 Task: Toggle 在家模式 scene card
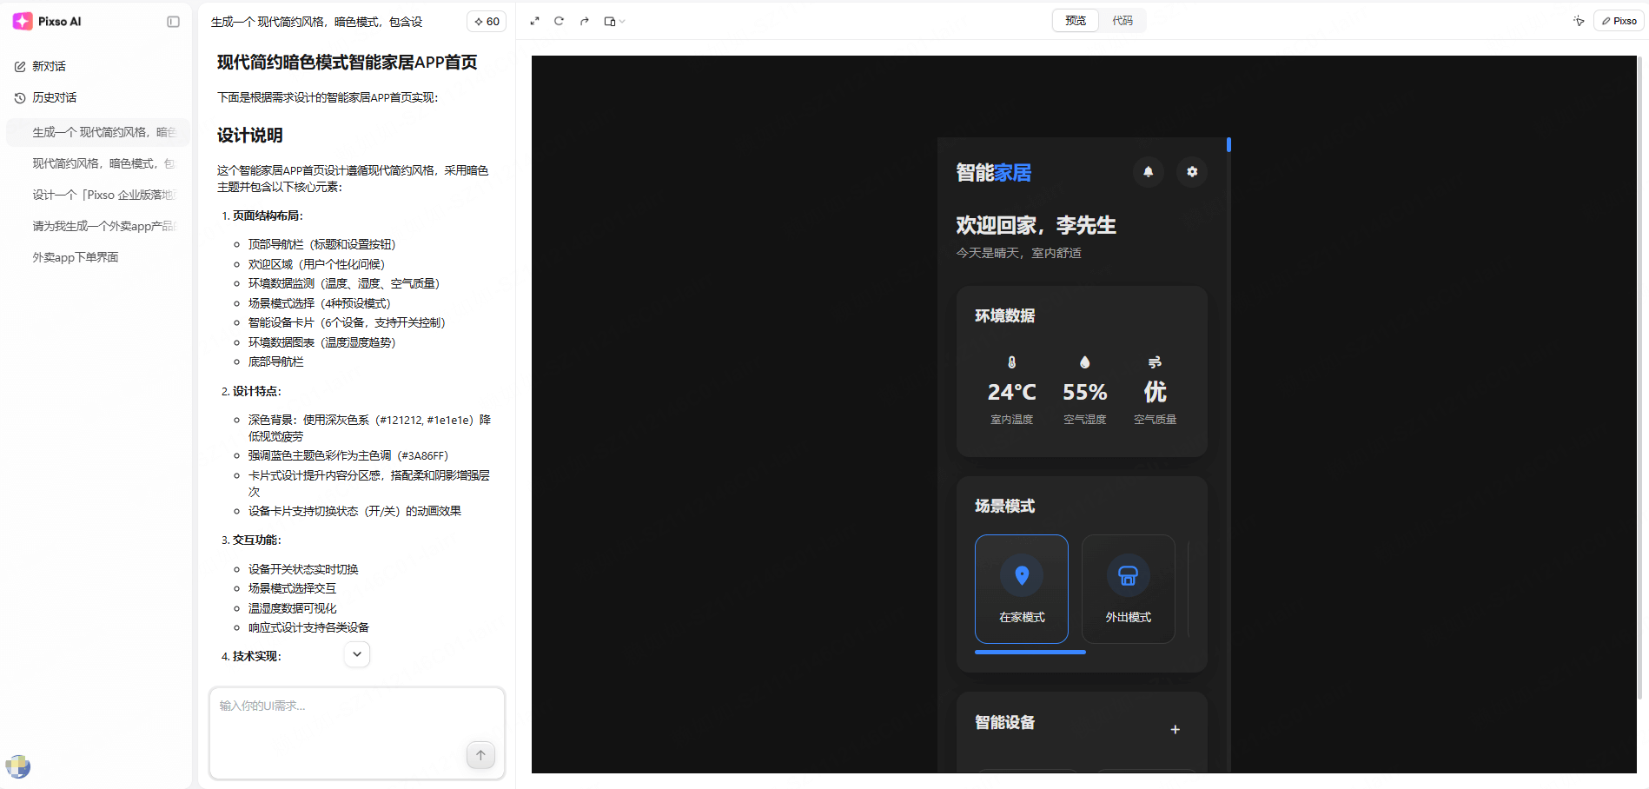coord(1021,589)
